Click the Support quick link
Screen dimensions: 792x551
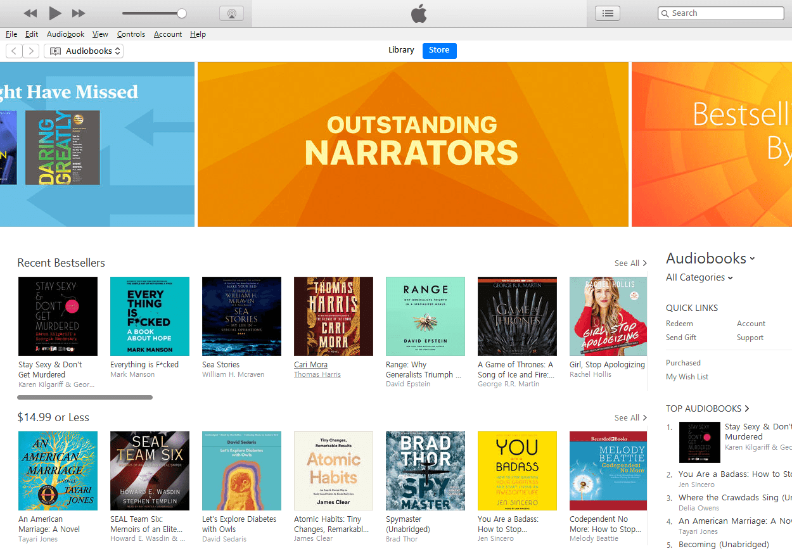point(750,338)
